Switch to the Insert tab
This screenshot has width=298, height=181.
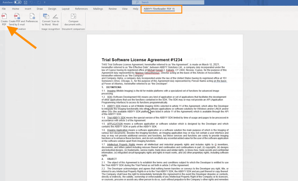(28, 9)
